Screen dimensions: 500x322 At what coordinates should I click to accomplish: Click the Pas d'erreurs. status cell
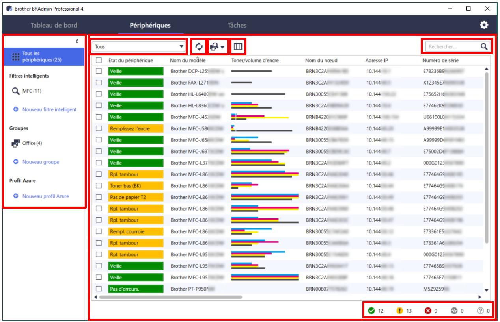pos(136,289)
